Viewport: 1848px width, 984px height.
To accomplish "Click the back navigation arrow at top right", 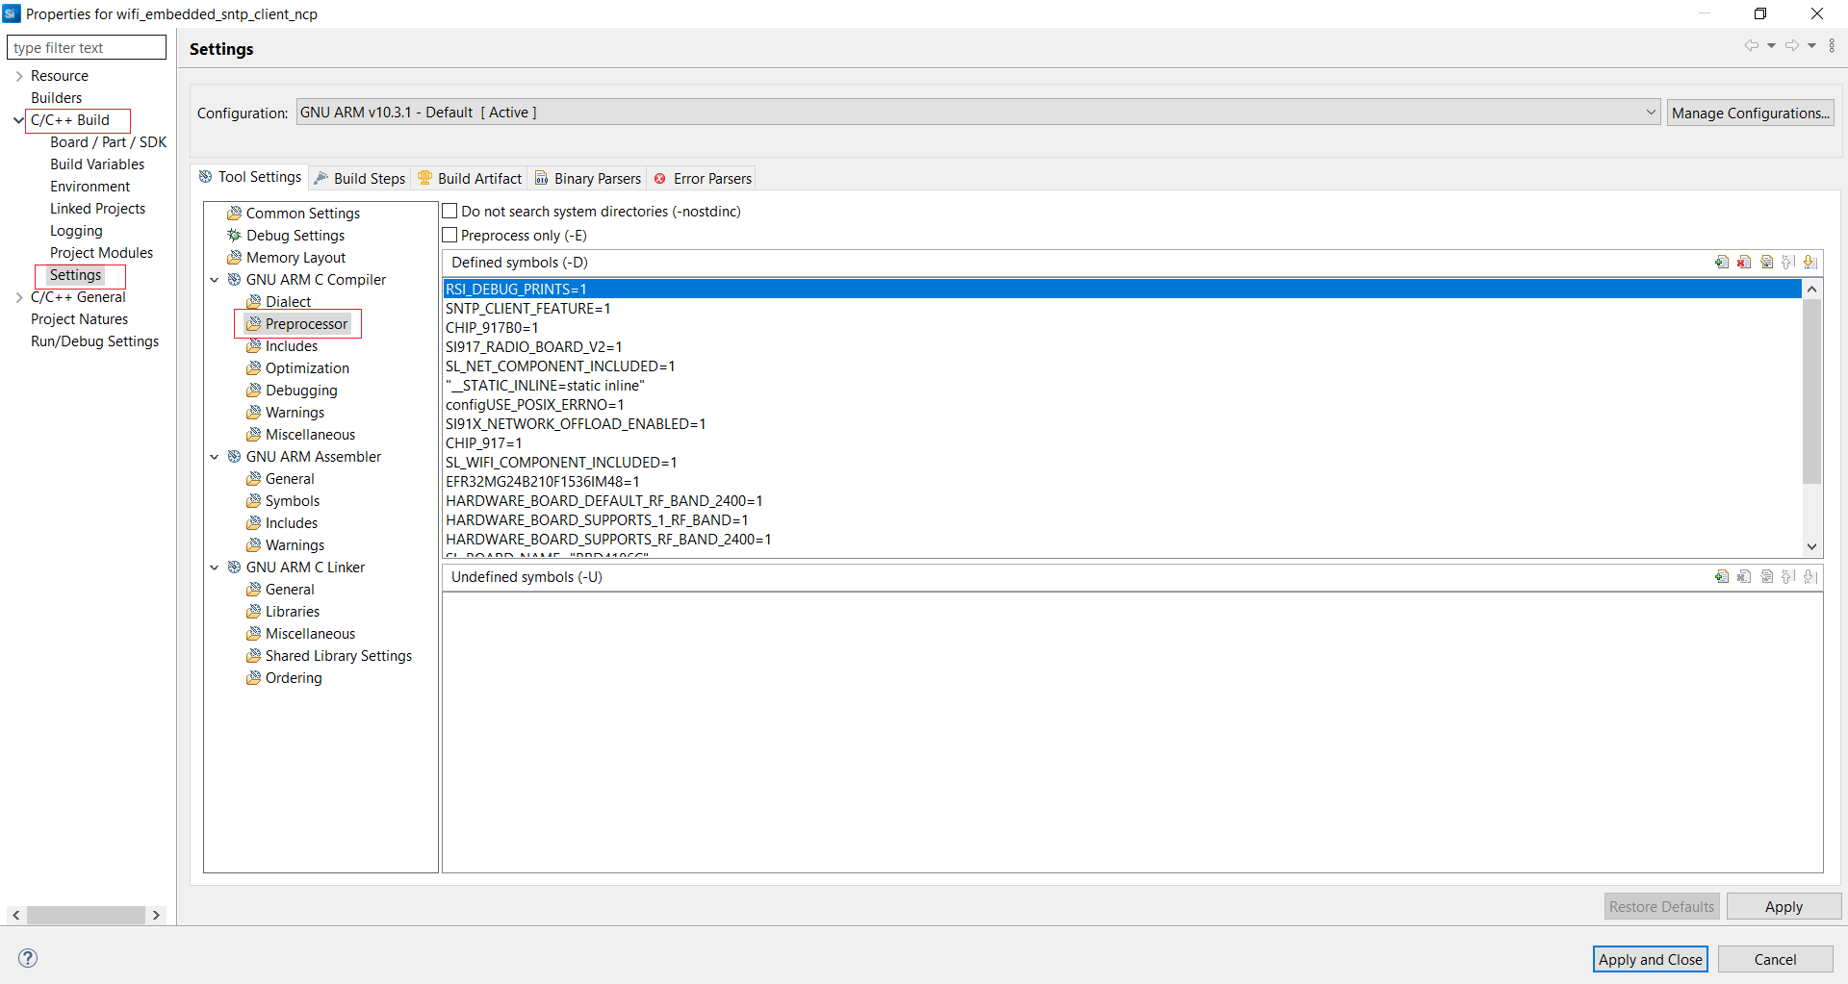I will coord(1752,45).
